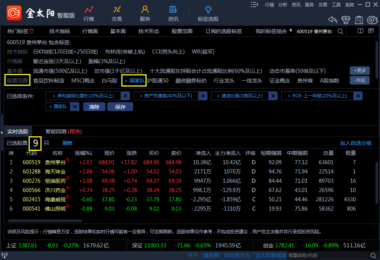Image resolution: width=380 pixels, height=260 pixels.
Task: Expand the 我的标签组合 dropdown
Action: coord(291,31)
